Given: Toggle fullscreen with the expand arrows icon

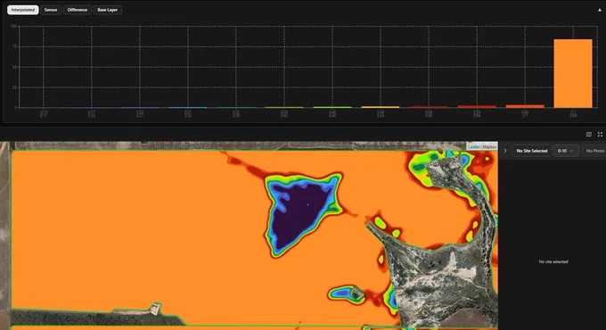Looking at the screenshot, I should pos(600,135).
